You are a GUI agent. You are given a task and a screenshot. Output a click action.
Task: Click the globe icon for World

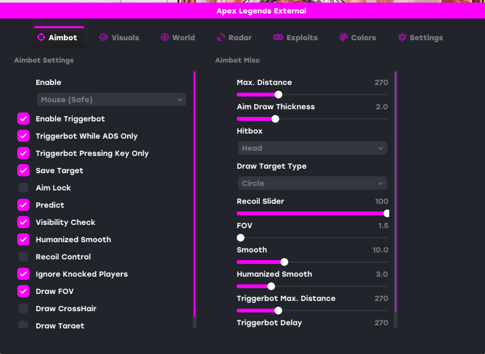click(x=165, y=38)
